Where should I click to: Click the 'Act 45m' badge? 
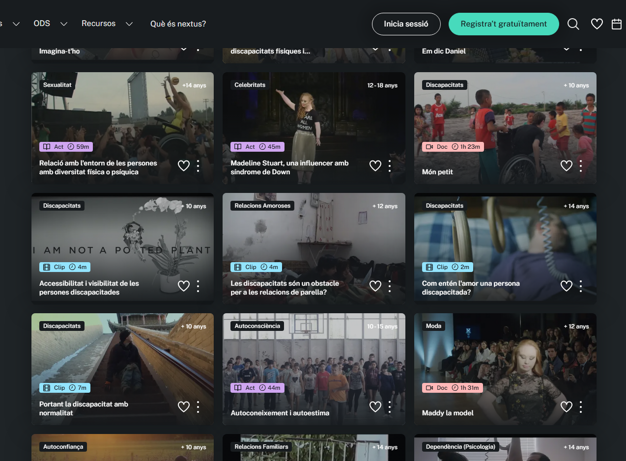257,147
